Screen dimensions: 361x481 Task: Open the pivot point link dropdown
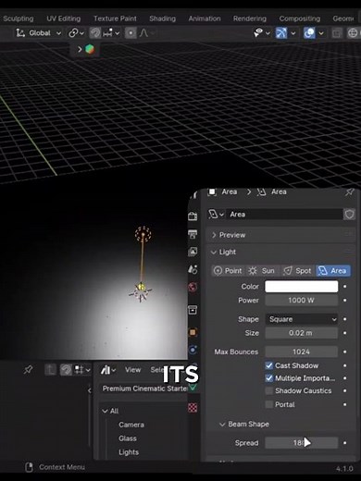(76, 33)
